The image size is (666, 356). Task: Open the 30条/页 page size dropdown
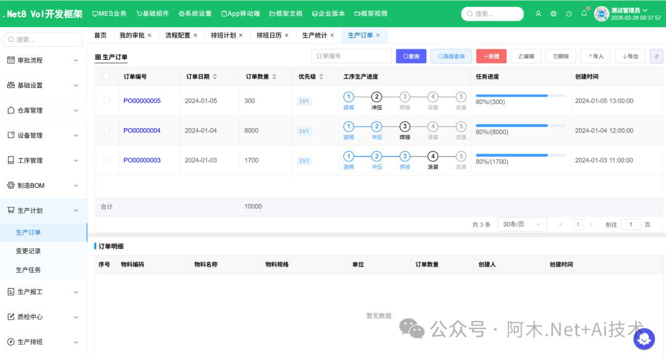522,224
